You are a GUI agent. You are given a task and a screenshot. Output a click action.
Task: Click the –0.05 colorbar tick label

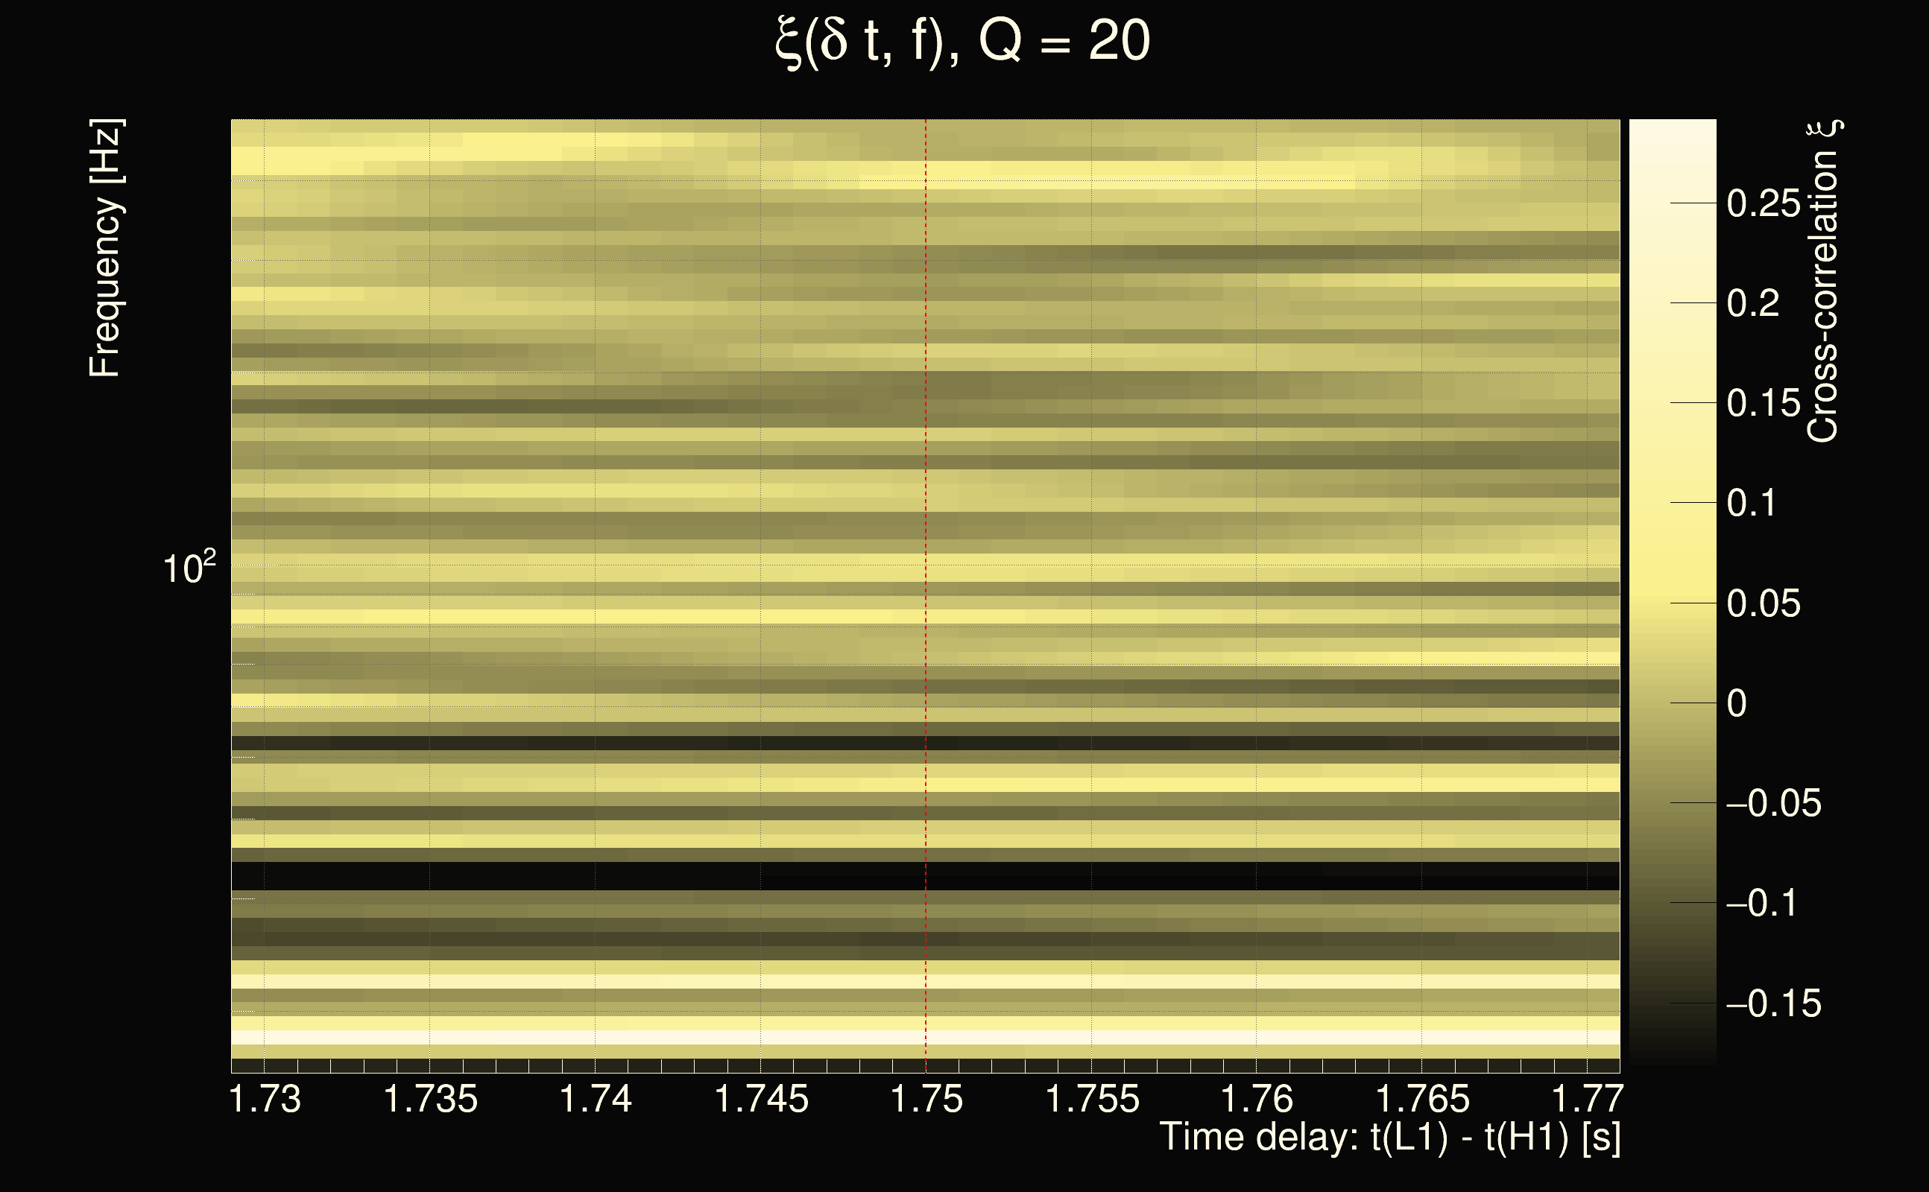[x=1774, y=803]
